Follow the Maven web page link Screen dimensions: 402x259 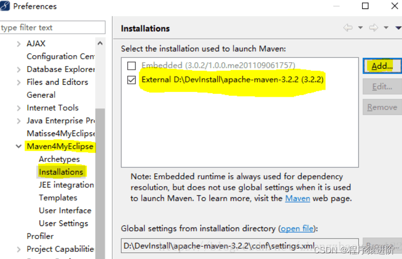coord(297,198)
